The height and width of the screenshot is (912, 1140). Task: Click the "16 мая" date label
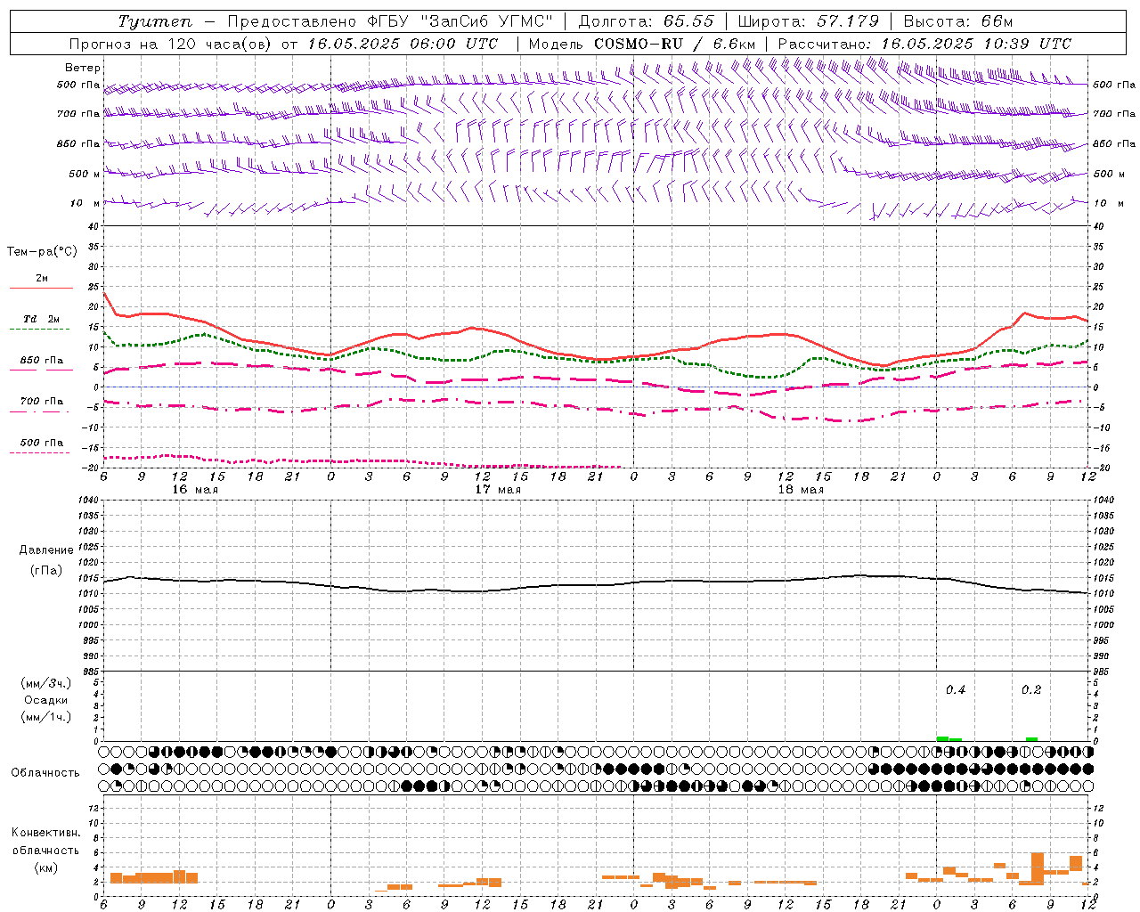coord(194,490)
